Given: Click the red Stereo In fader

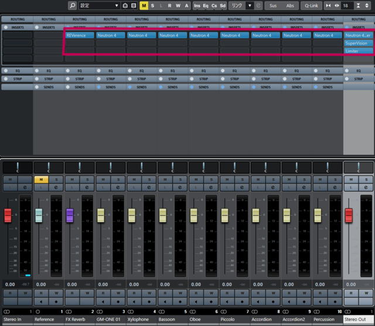Looking at the screenshot, I should 8,215.
